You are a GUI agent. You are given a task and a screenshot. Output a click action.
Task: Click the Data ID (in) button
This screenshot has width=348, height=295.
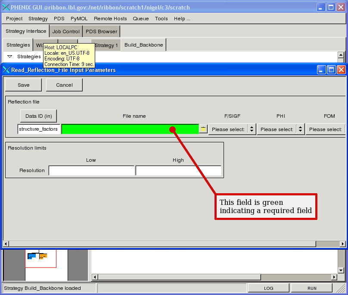click(x=38, y=116)
